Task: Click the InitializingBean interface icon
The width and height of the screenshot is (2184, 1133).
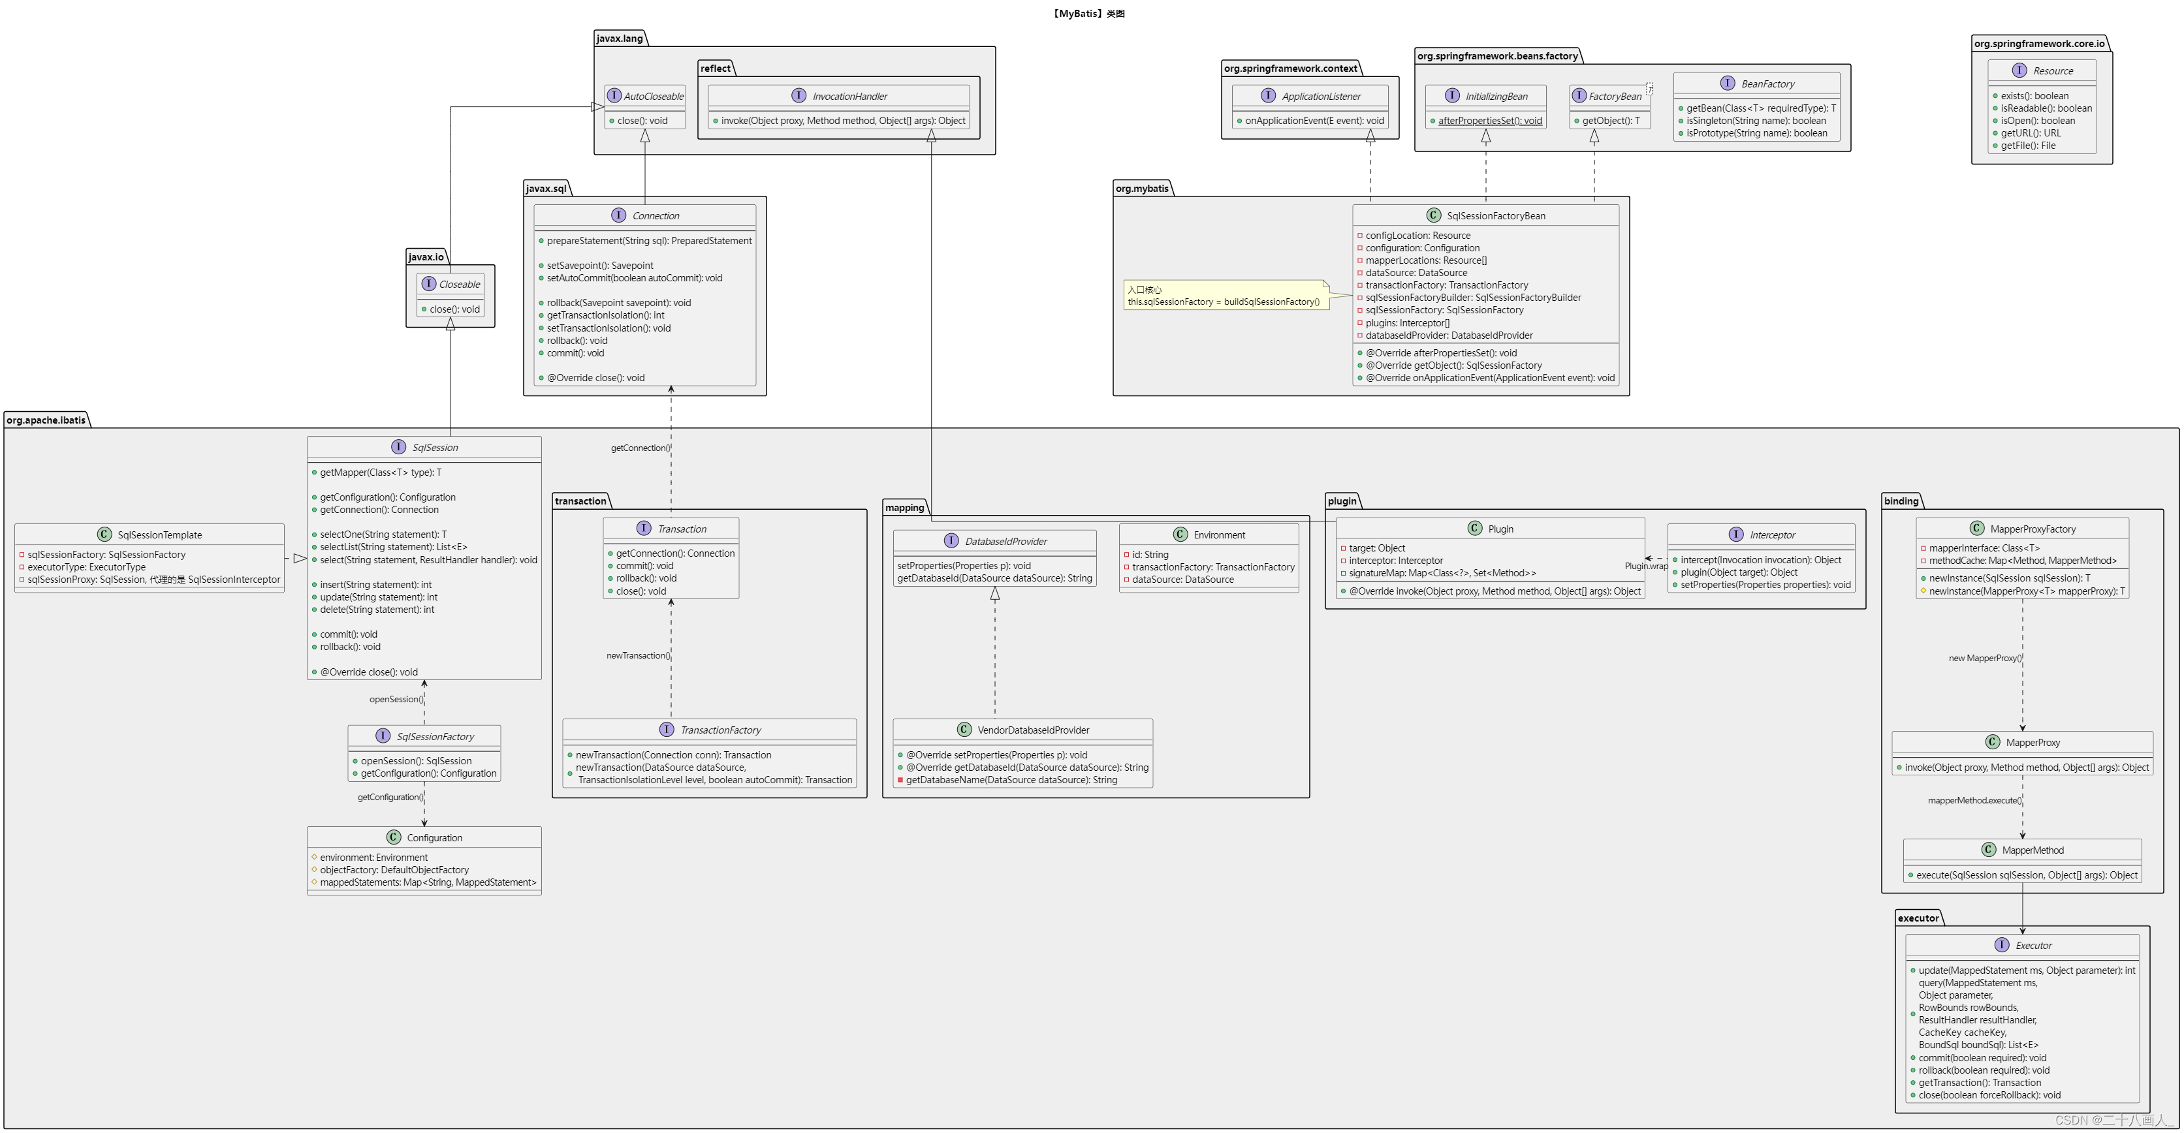Action: pyautogui.click(x=1452, y=96)
